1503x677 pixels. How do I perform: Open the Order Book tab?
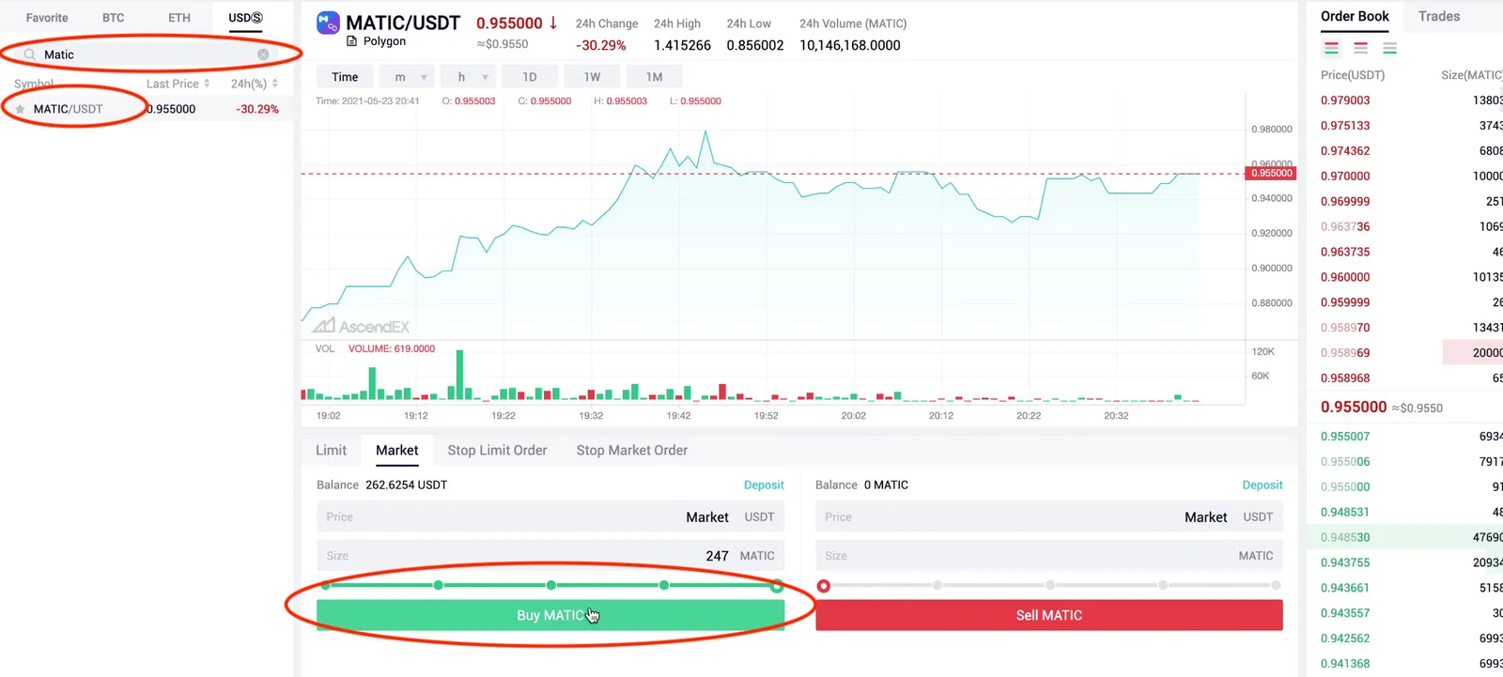(1355, 16)
